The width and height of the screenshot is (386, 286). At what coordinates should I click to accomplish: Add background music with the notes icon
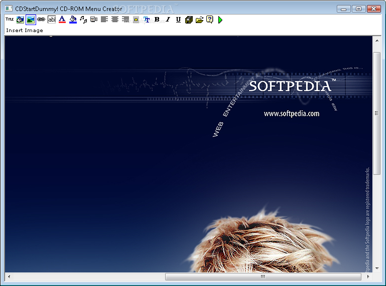tap(83, 20)
